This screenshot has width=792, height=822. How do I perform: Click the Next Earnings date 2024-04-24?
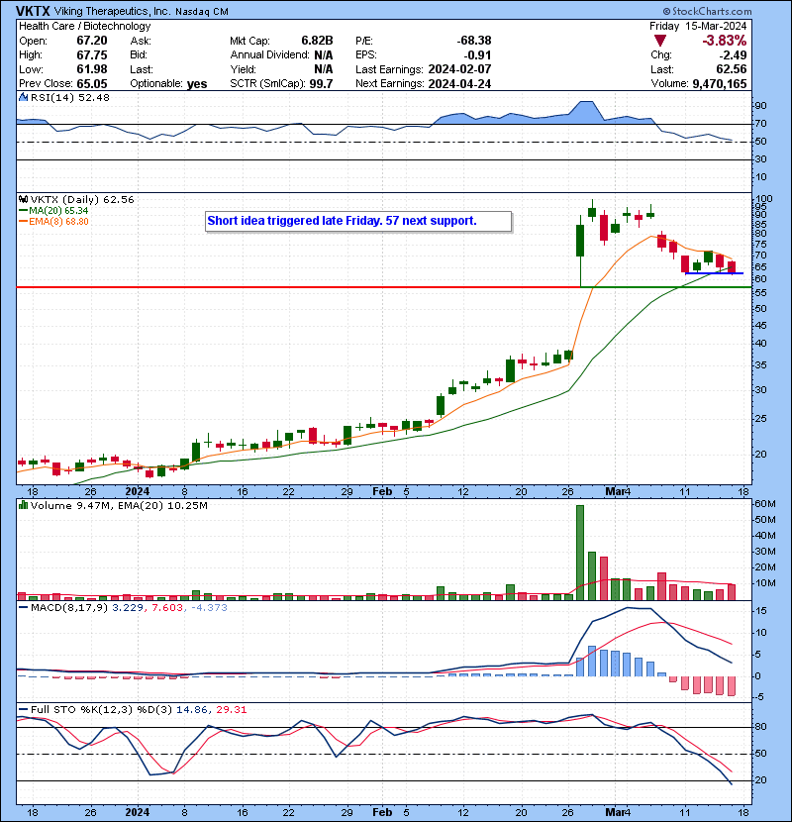tap(459, 83)
